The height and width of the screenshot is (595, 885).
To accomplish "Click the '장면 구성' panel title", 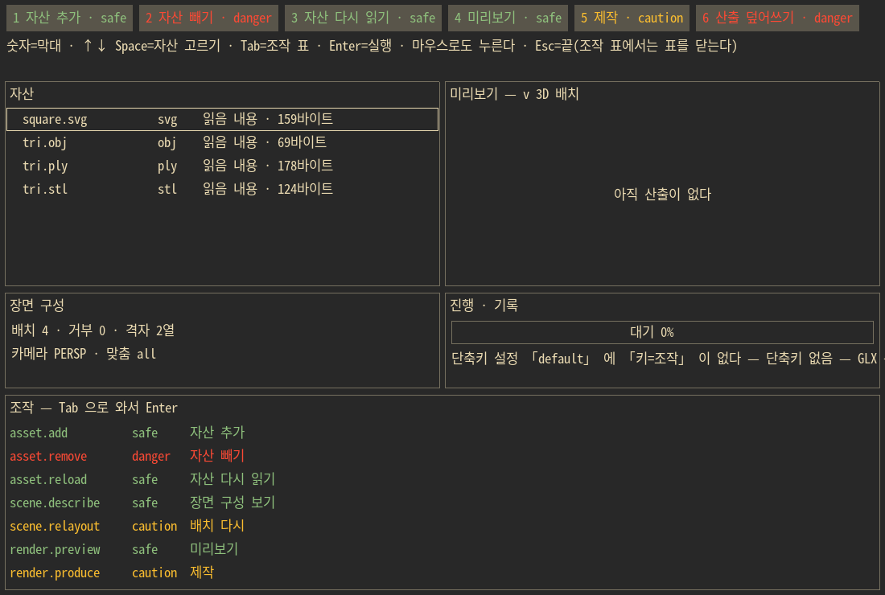I will coord(37,306).
